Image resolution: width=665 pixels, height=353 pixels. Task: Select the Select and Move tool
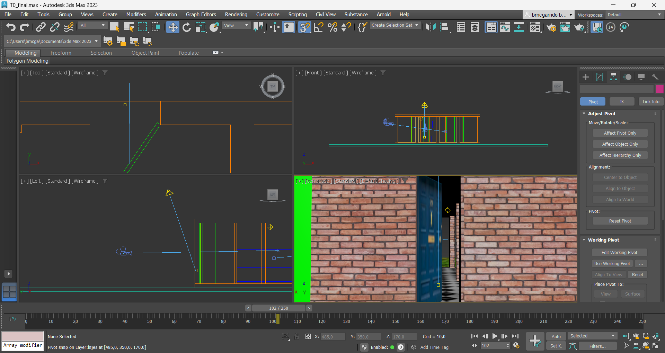172,27
